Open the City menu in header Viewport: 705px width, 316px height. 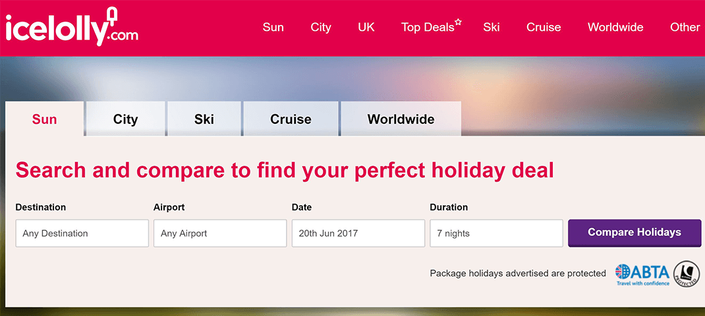click(321, 28)
